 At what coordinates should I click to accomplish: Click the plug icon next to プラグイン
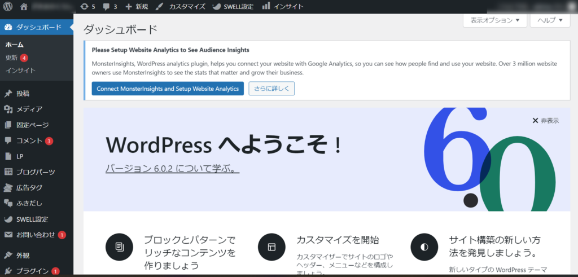click(8, 271)
